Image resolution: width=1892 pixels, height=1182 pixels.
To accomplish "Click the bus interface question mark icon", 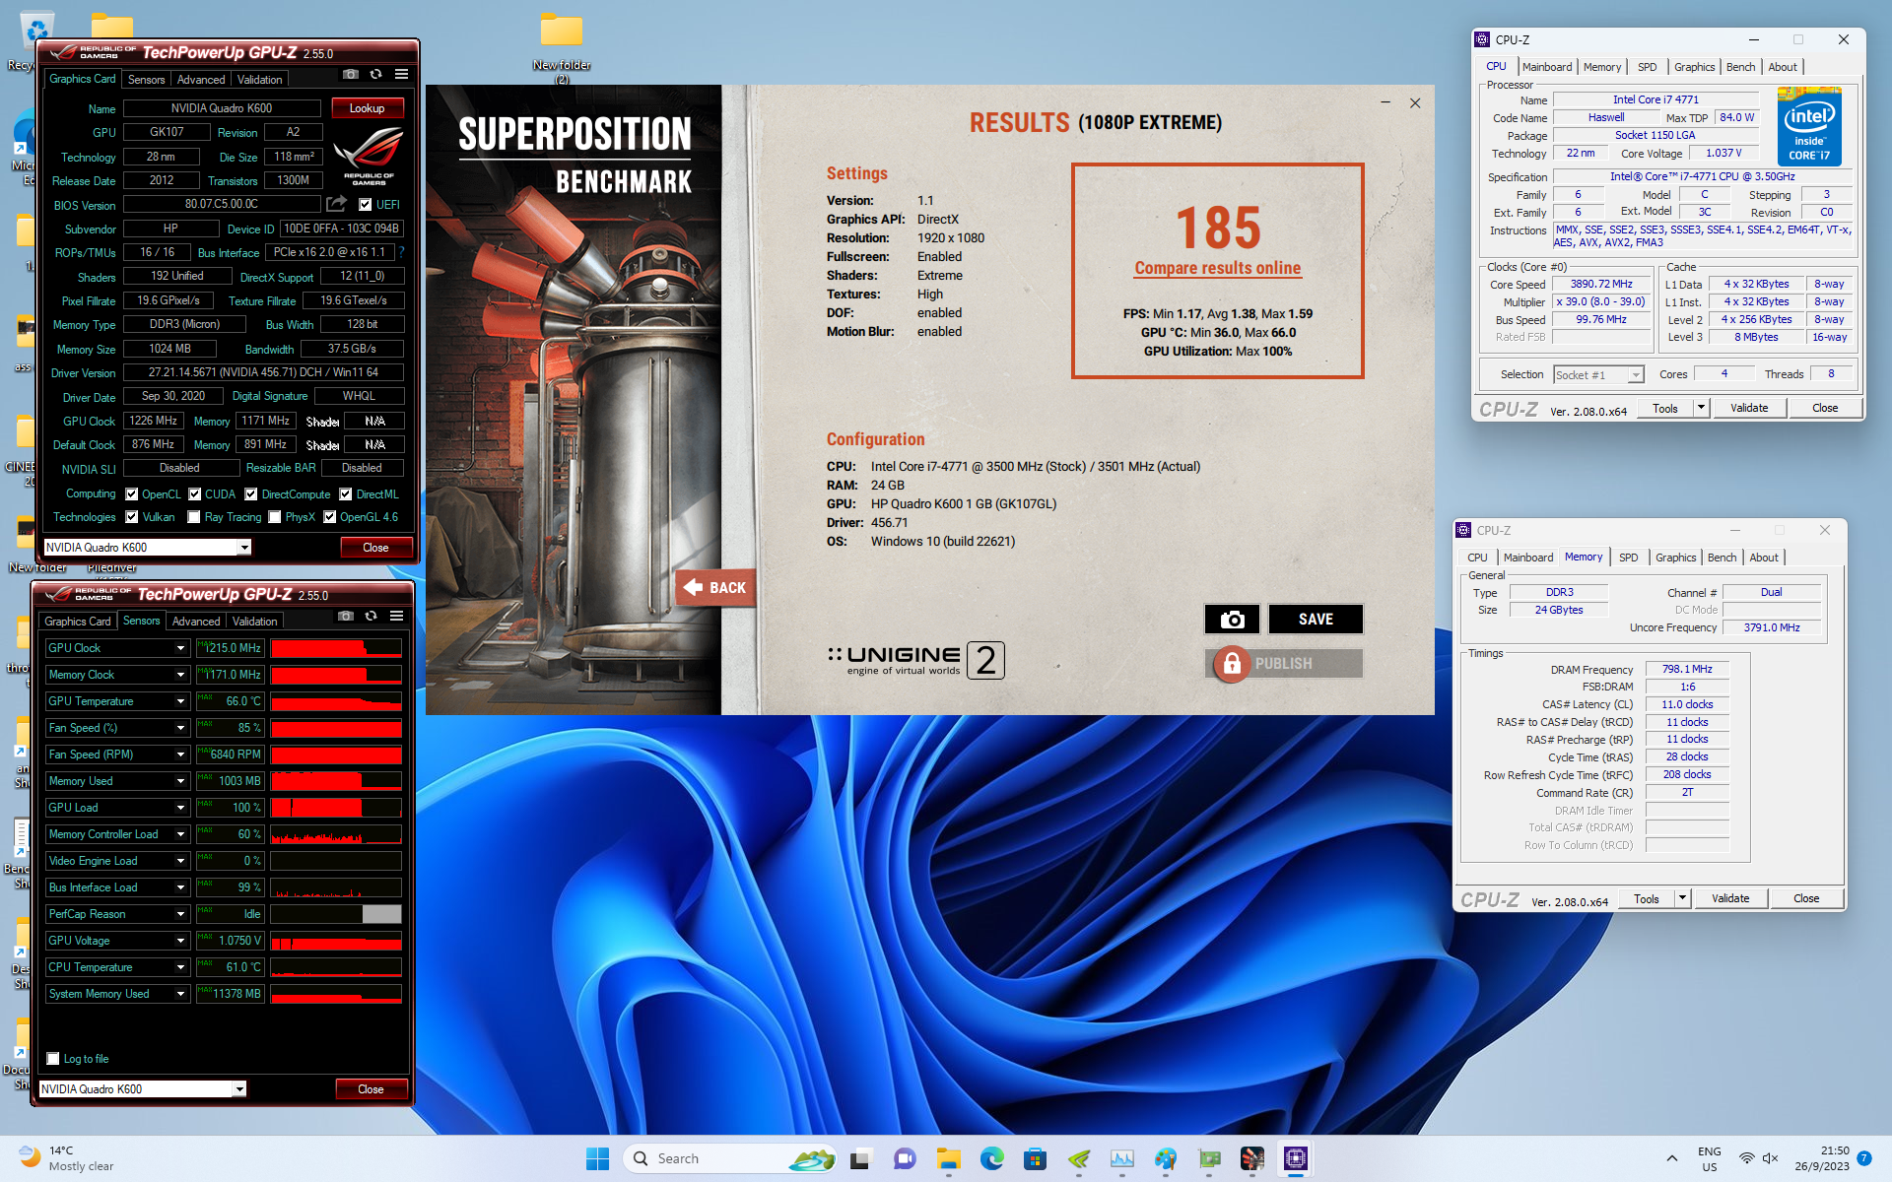I will pos(401,252).
